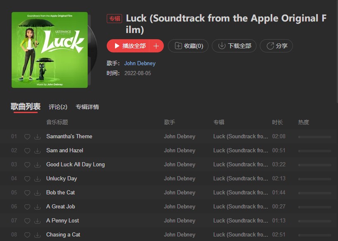Download the A Great Job track
This screenshot has width=338, height=241.
point(38,207)
